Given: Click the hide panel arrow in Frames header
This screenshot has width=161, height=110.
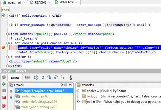Looking at the screenshot, I should pyautogui.click(x=70, y=85).
